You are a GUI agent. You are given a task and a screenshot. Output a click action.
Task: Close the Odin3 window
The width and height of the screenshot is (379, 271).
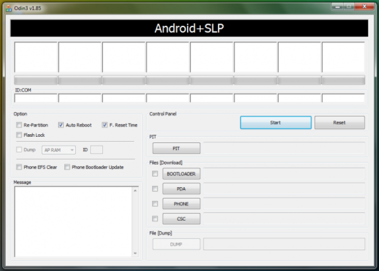tap(364, 7)
